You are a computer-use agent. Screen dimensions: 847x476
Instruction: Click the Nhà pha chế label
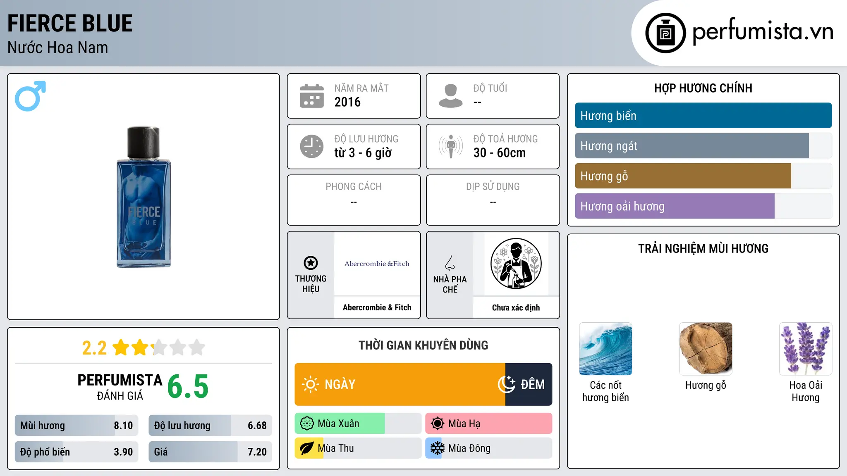click(x=450, y=284)
